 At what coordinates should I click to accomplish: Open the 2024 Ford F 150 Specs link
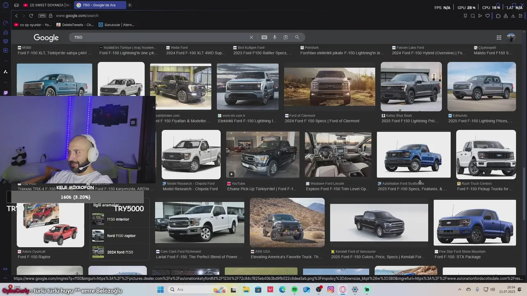[322, 121]
